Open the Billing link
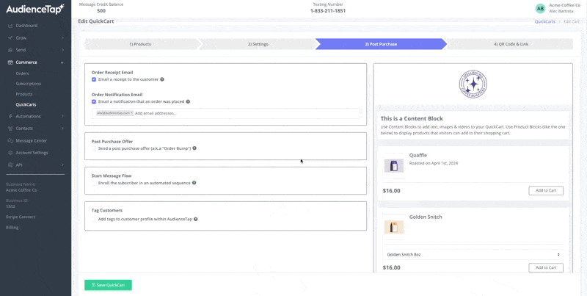587x296 pixels. (12, 228)
